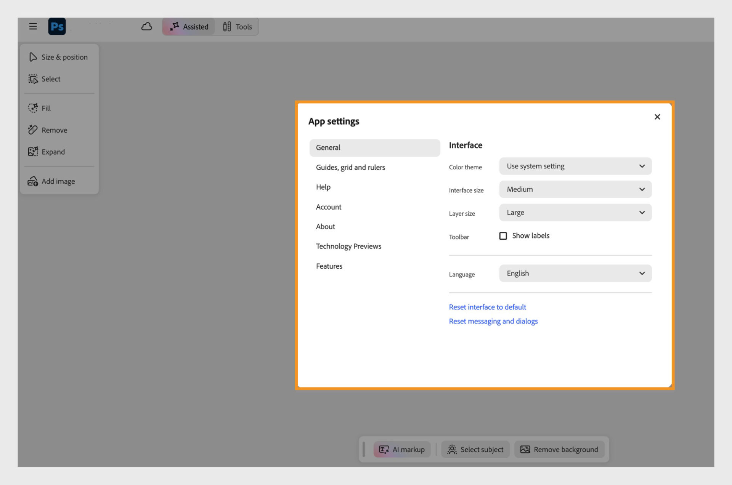Viewport: 732px width, 485px height.
Task: Click the Remove background button
Action: tap(559, 450)
